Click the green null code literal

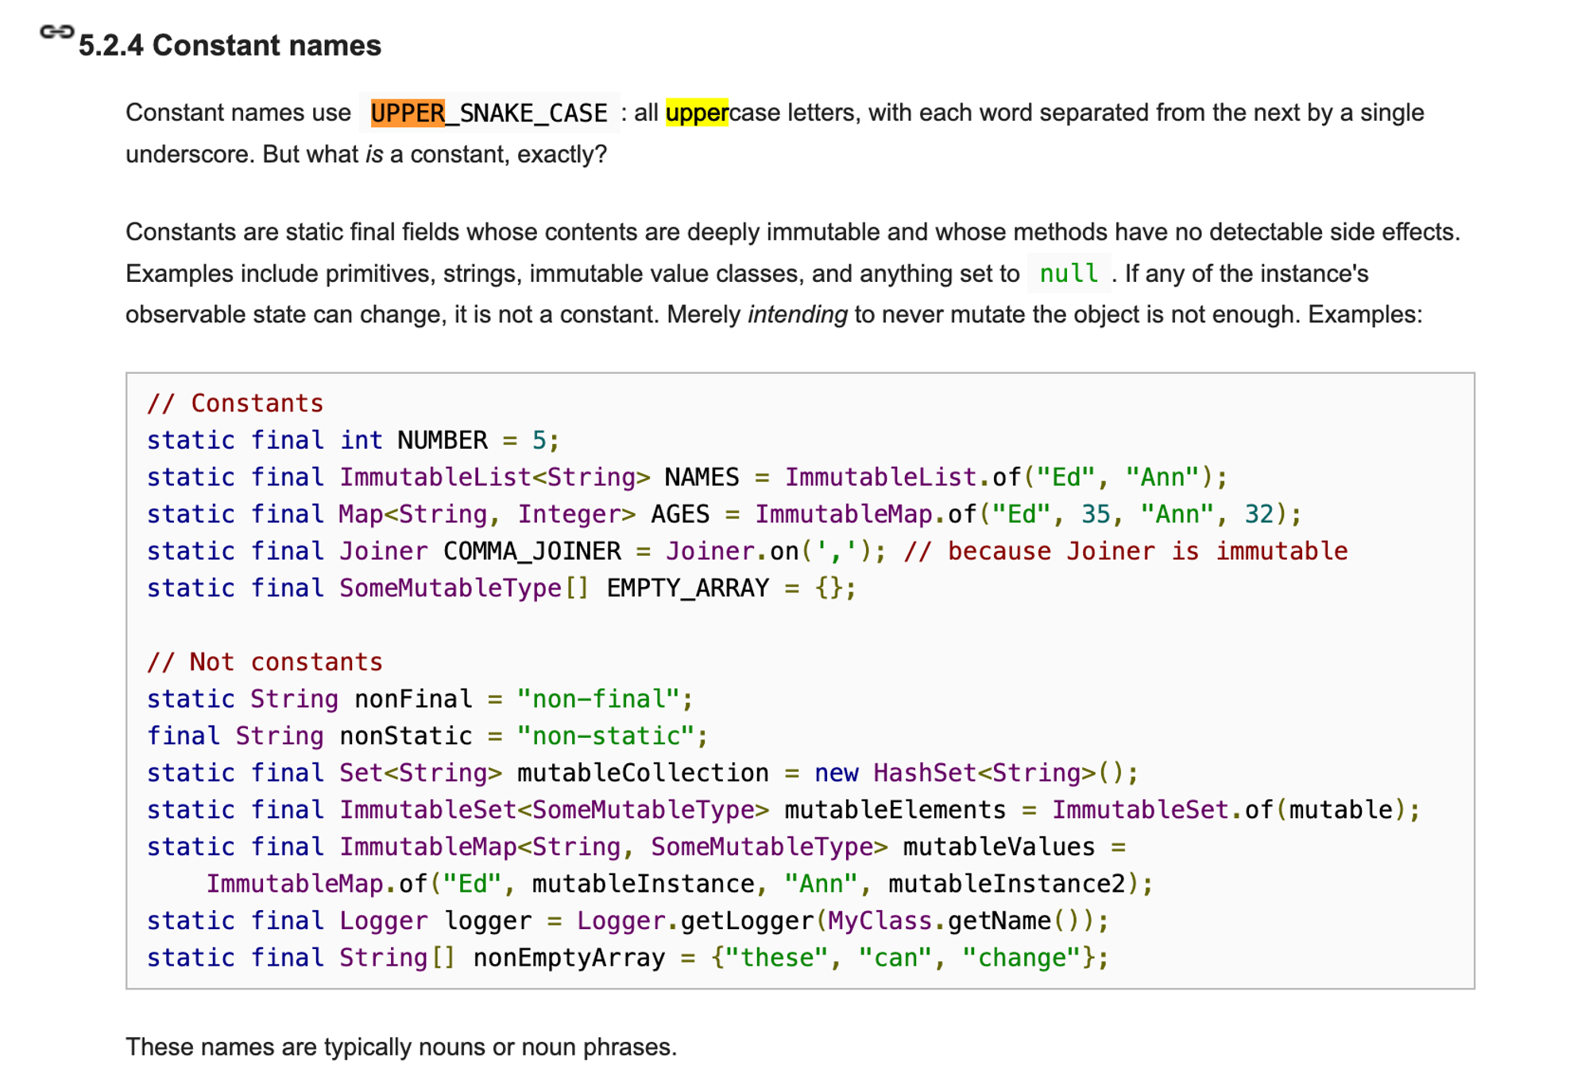pos(1069,273)
